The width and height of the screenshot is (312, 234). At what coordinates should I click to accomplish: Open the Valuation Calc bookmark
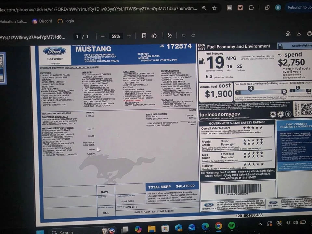pos(13,21)
